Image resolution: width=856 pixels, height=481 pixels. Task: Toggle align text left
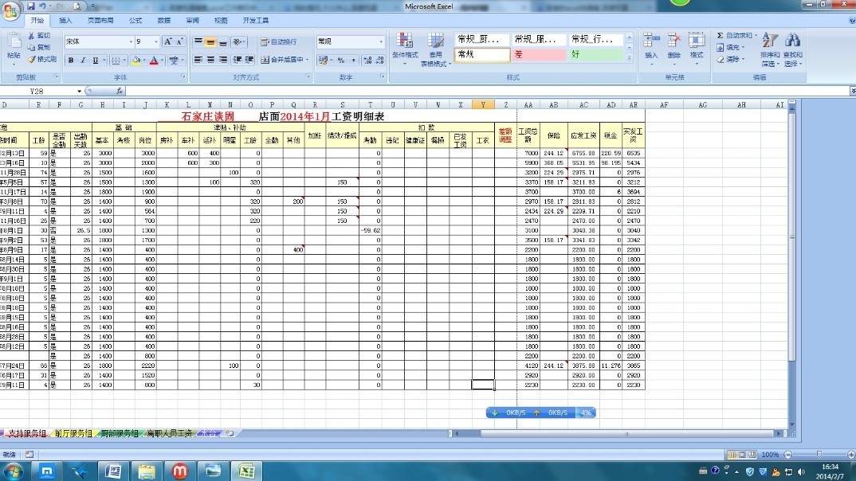pyautogui.click(x=198, y=60)
